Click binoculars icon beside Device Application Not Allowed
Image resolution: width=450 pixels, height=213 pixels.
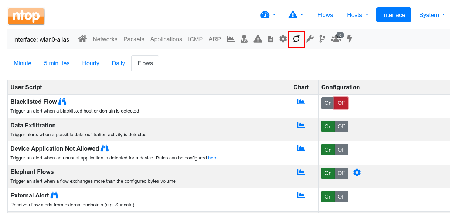(x=105, y=148)
